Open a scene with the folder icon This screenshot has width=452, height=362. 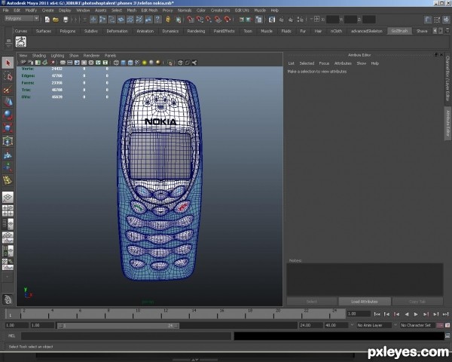click(x=56, y=20)
